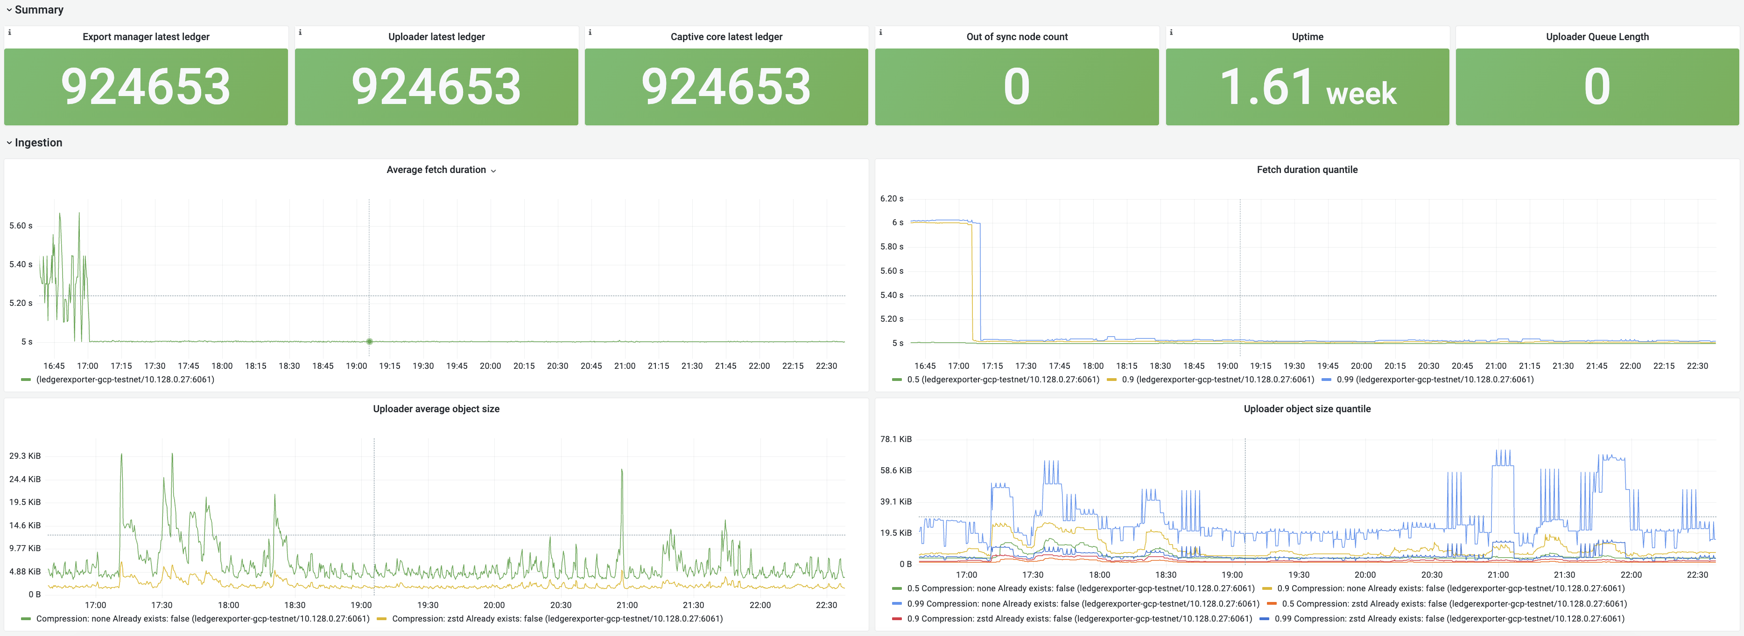Click info icon on Captive core latest ledger panel
Image resolution: width=1744 pixels, height=636 pixels.
[x=590, y=33]
